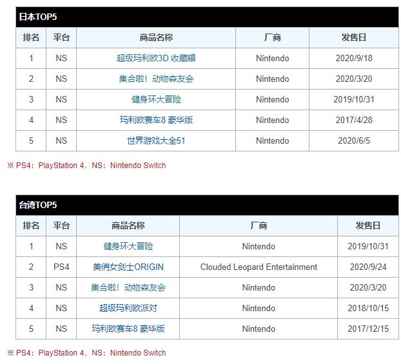This screenshot has width=401, height=364.
Task: Click 发售日 header in Japan table
Action: [x=354, y=37]
